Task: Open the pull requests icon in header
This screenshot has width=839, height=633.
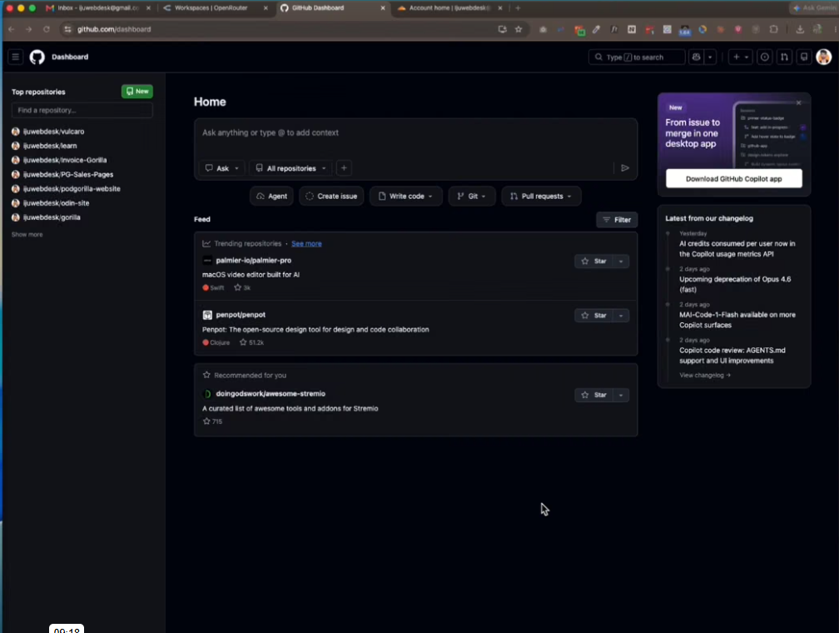Action: coord(784,57)
